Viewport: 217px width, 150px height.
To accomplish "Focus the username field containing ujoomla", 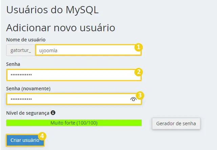I will [x=88, y=50].
